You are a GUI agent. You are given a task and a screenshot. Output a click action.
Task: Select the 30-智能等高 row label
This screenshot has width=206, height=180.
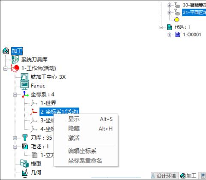tap(194, 5)
